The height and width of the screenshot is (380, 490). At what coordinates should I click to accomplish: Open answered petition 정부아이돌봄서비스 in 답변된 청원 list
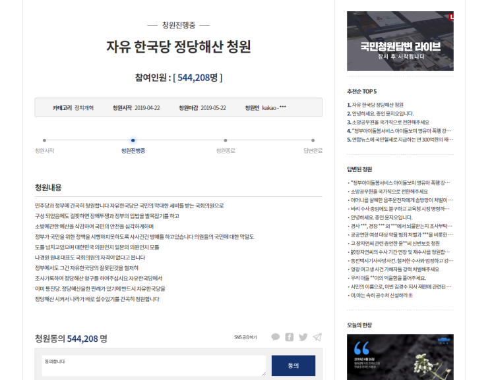coord(400,183)
